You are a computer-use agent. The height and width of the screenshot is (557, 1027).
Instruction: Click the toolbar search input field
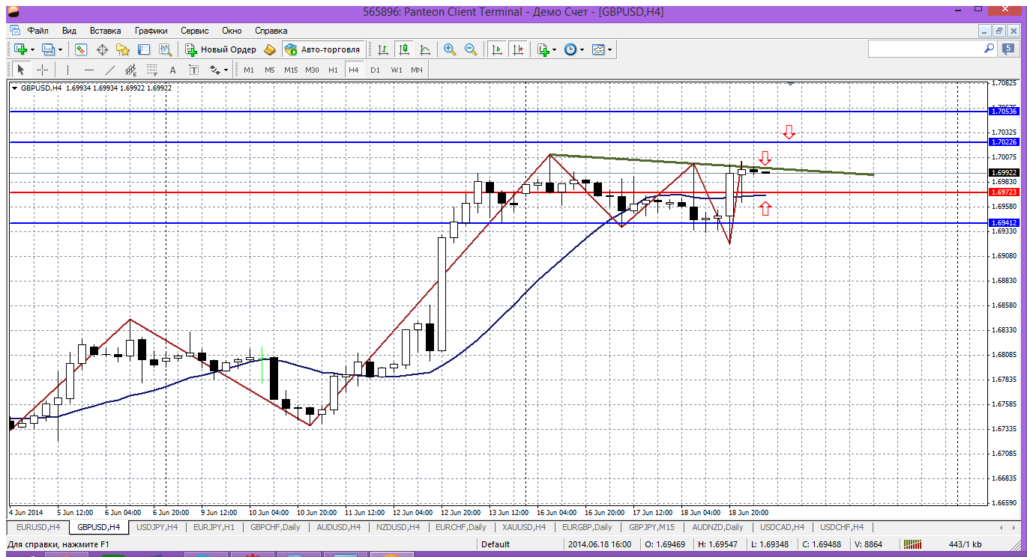(925, 49)
